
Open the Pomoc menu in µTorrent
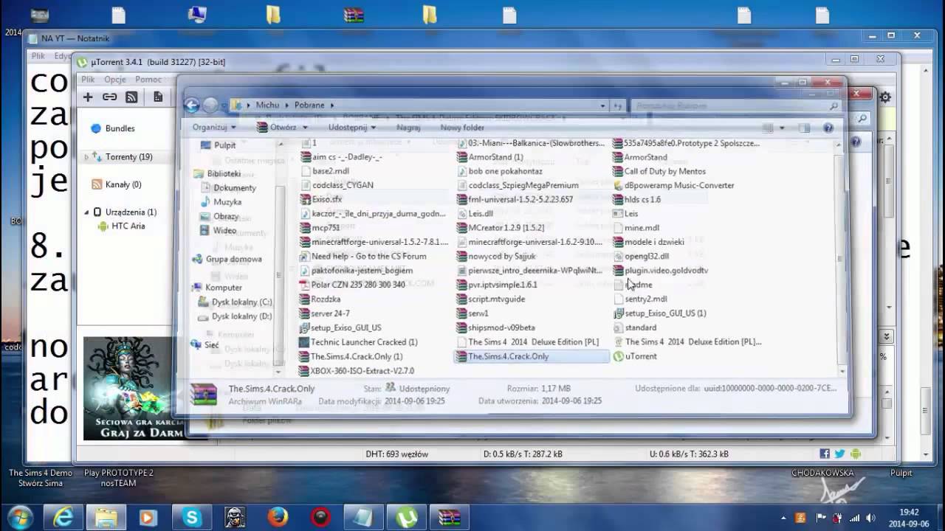[148, 80]
